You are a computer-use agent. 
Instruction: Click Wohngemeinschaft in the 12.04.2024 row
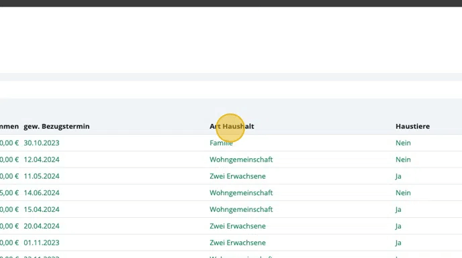coord(241,159)
